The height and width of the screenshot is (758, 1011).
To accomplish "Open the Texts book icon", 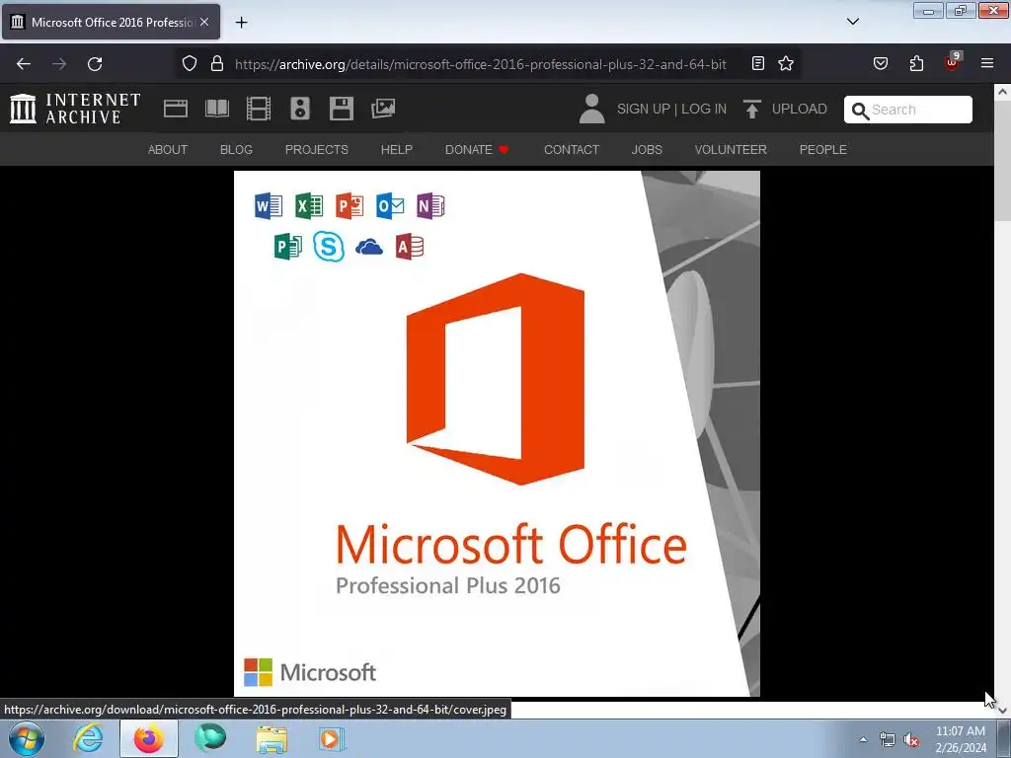I will pyautogui.click(x=217, y=109).
